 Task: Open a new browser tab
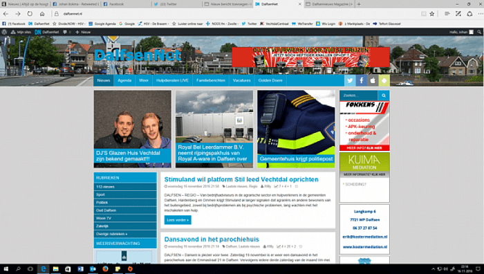click(359, 4)
